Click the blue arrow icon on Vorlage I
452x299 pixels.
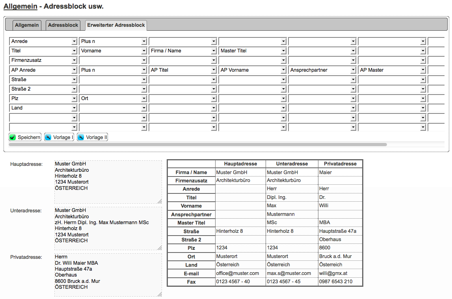pos(48,137)
